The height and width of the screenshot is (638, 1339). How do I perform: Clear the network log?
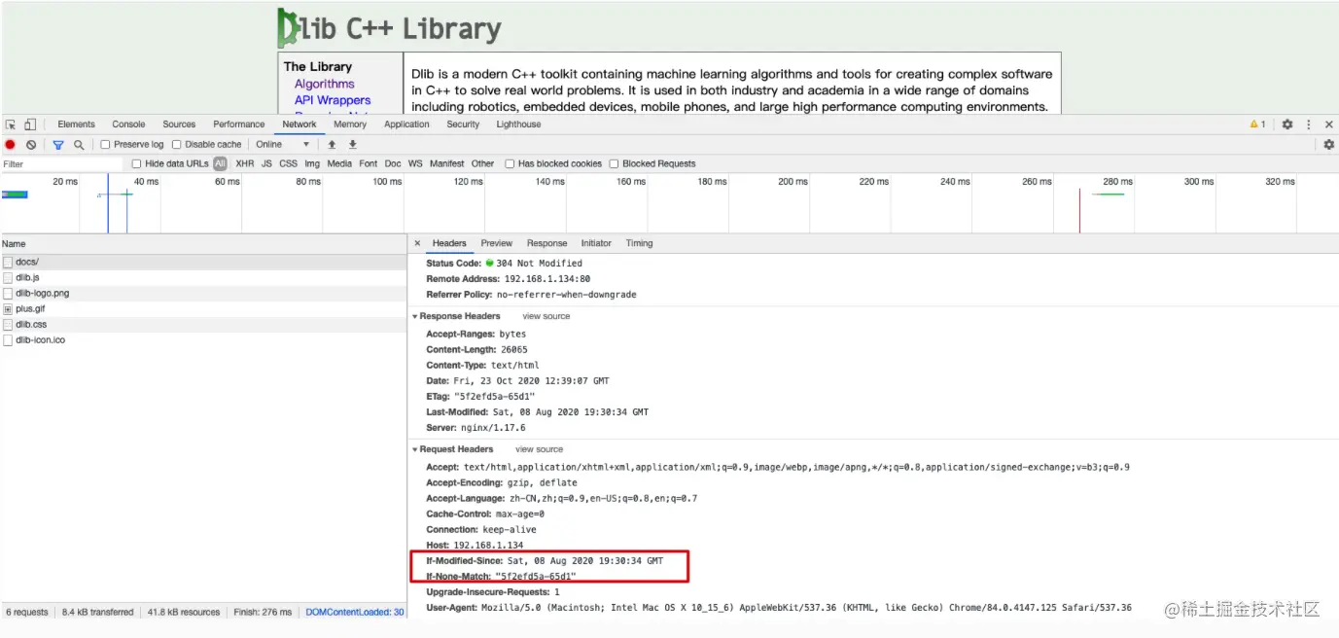click(31, 144)
